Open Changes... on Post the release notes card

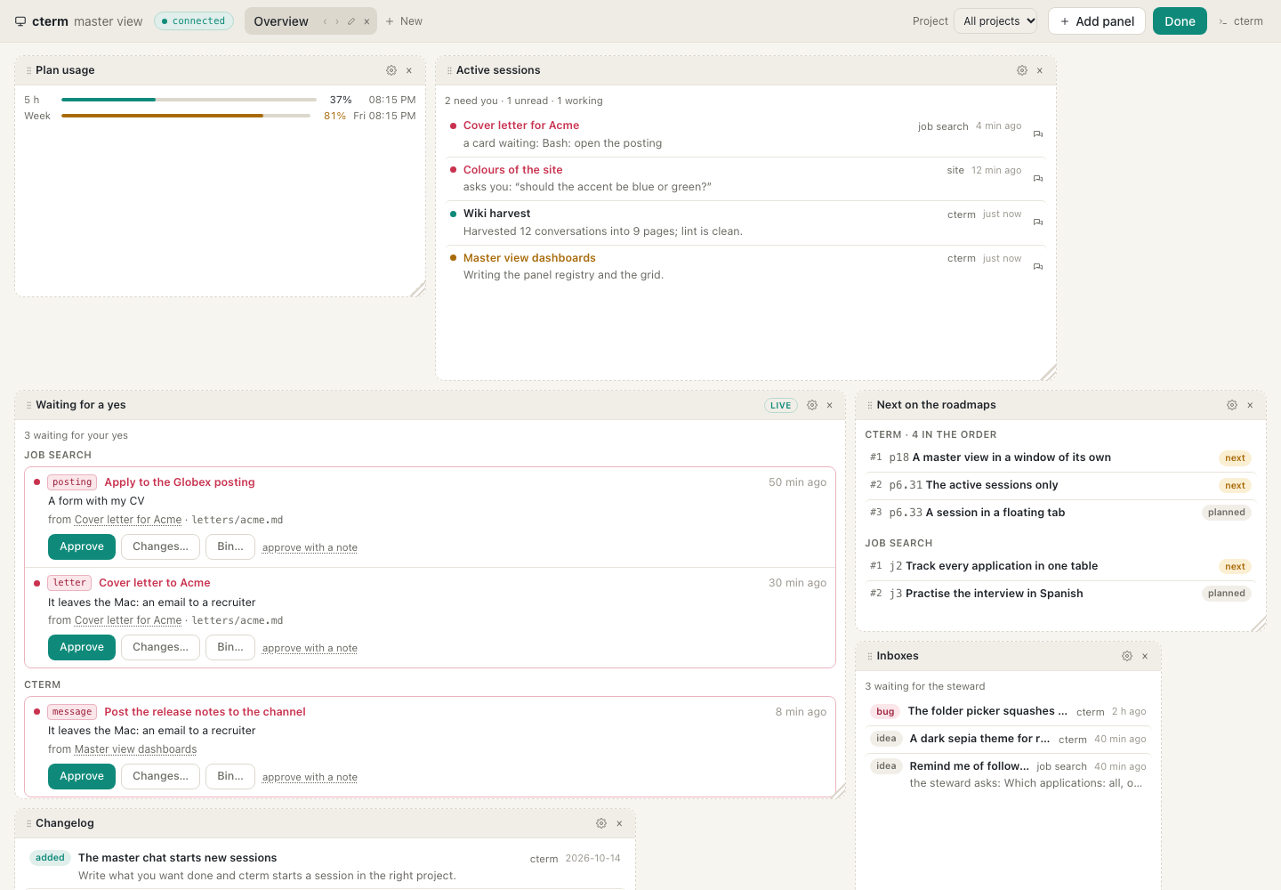click(160, 776)
